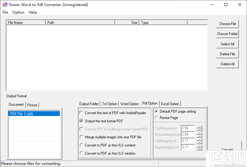Image resolution: width=247 pixels, height=167 pixels.
Task: Click the Delete All button
Action: tap(227, 64)
